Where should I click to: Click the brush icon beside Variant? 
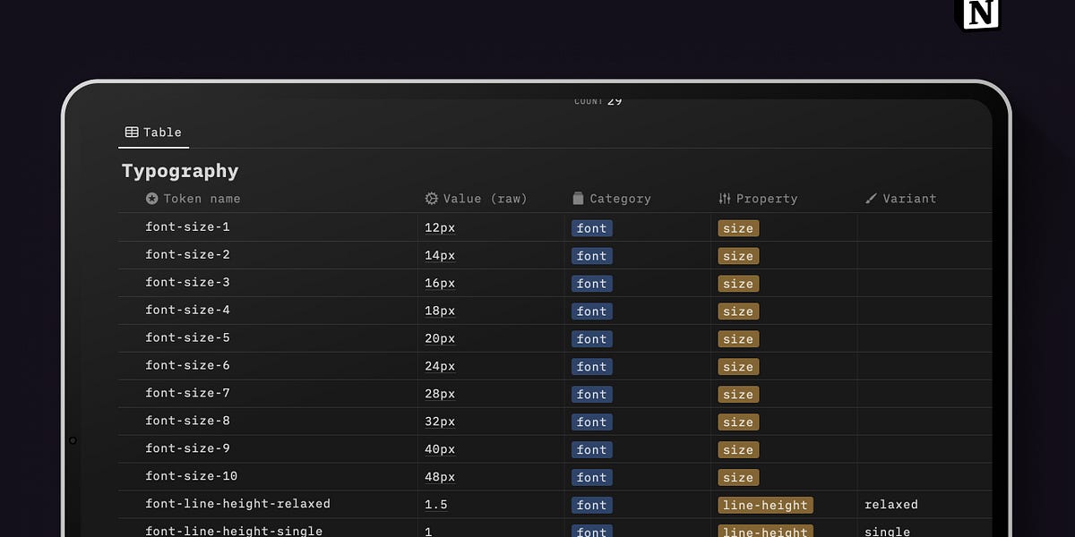(x=871, y=199)
